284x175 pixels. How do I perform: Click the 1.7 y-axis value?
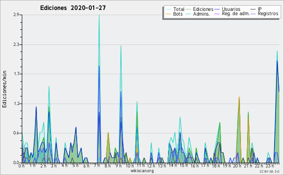[16, 74]
